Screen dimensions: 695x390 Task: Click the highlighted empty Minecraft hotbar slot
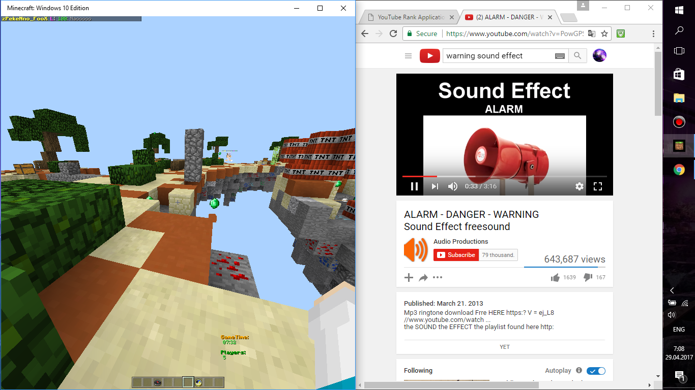tap(188, 382)
